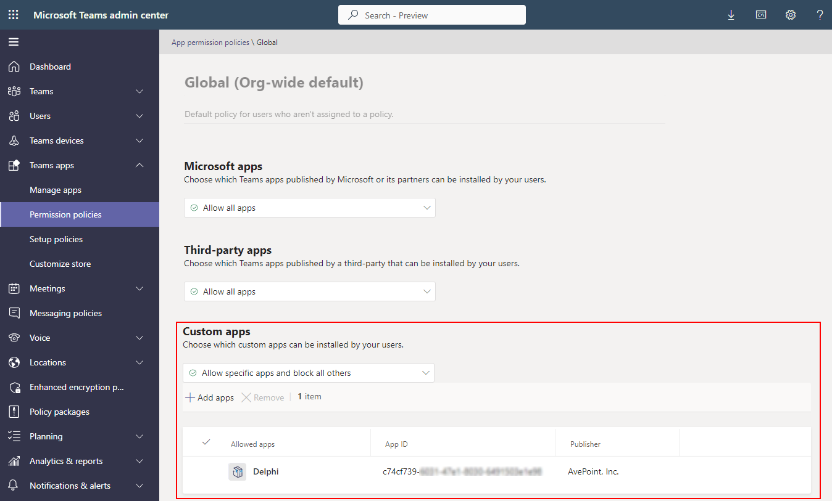Click the Global (Org-wide default) heading
This screenshot has width=832, height=501.
point(274,83)
